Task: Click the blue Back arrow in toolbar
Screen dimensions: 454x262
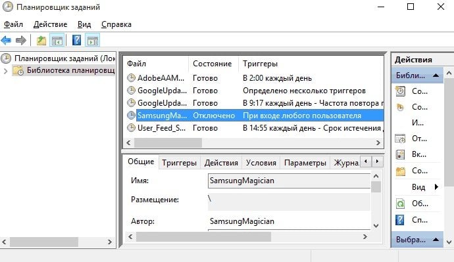Action: 6,41
